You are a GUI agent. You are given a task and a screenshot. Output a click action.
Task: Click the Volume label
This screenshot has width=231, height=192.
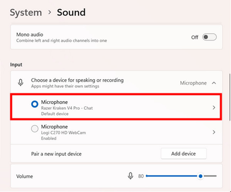(x=25, y=176)
